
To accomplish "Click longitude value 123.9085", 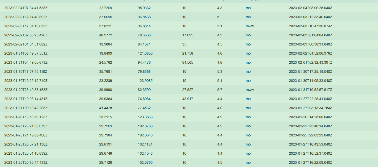I will tap(143, 81).
